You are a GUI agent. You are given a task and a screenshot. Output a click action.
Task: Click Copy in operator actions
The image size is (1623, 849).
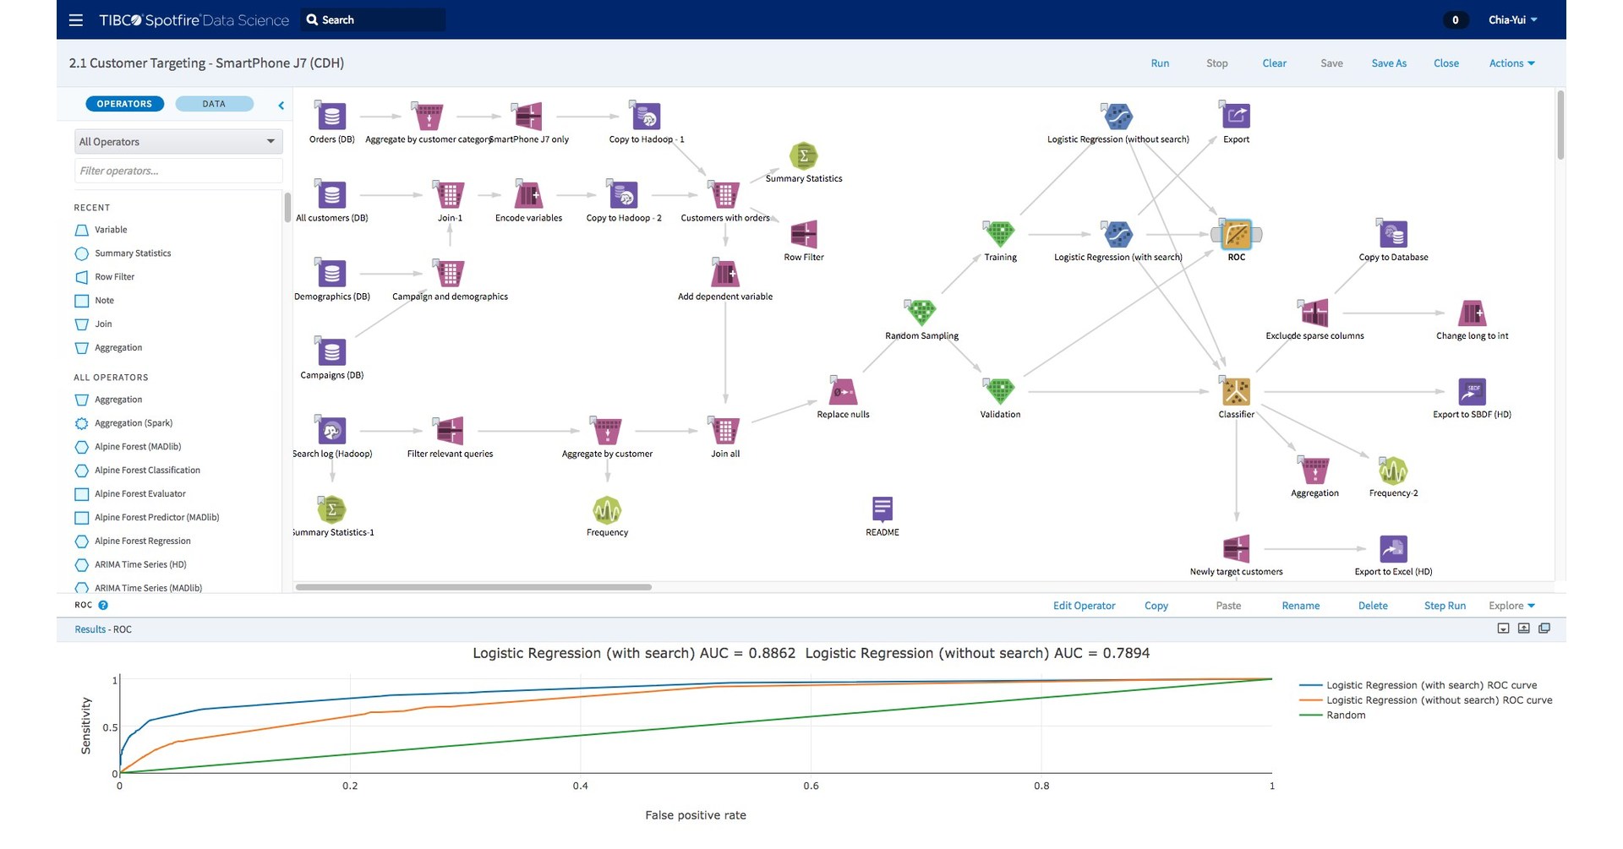pyautogui.click(x=1156, y=606)
